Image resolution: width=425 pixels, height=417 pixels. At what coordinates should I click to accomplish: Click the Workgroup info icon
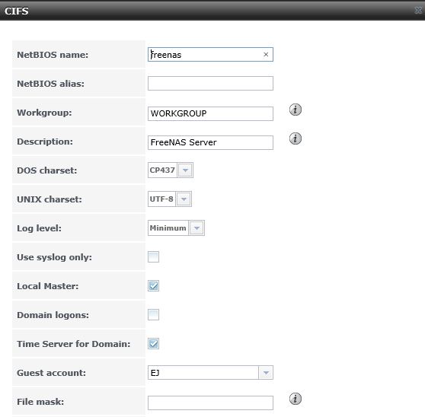pyautogui.click(x=296, y=110)
